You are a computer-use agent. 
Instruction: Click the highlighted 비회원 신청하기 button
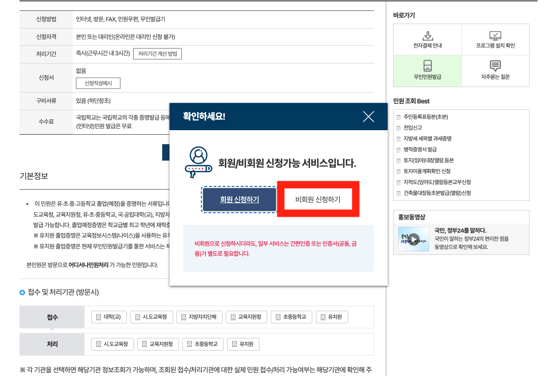click(318, 199)
